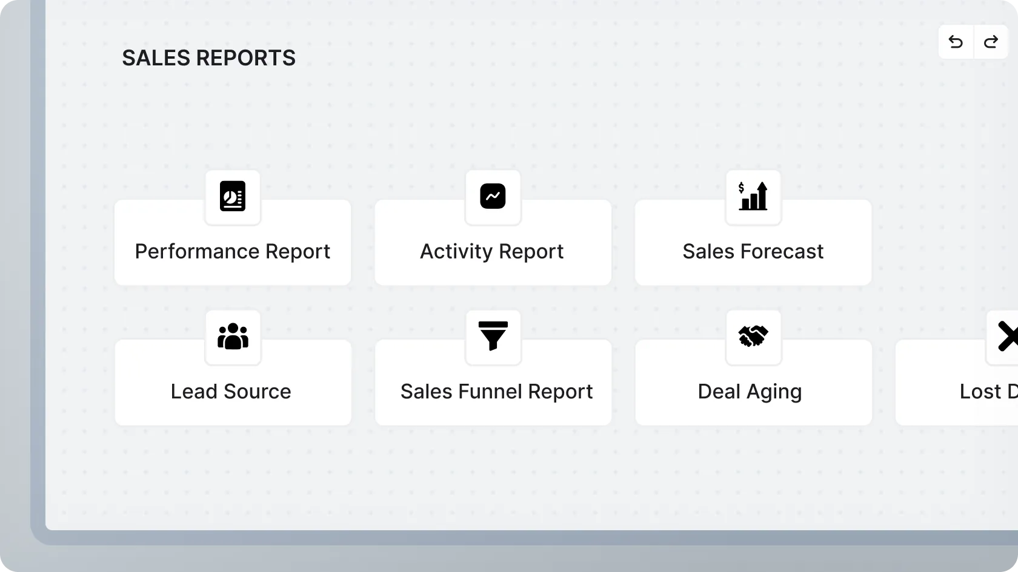The height and width of the screenshot is (572, 1018).
Task: Click the Sales Forecast bar chart icon
Action: click(753, 197)
